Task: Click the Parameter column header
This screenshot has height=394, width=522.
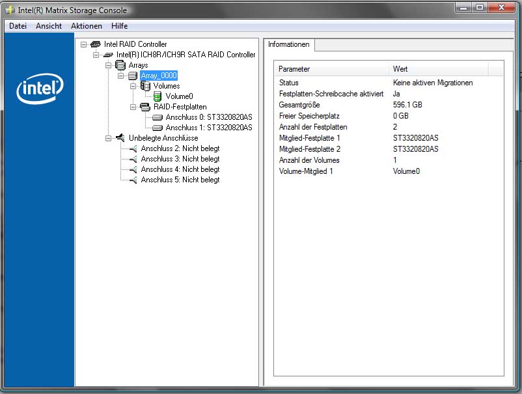Action: pos(331,69)
